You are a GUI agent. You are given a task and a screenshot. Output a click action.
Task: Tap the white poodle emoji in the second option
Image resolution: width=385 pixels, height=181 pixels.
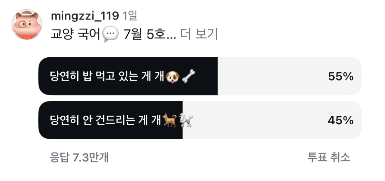[x=185, y=120]
